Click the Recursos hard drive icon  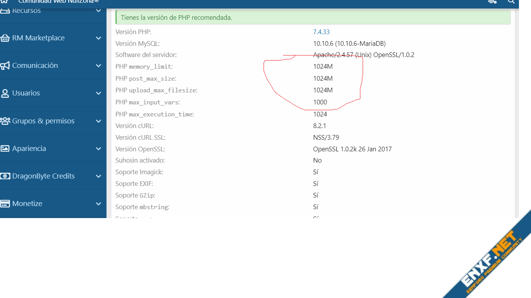(x=5, y=10)
